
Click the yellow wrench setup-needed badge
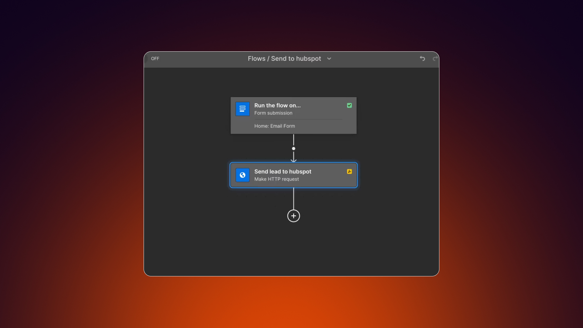pos(349,172)
